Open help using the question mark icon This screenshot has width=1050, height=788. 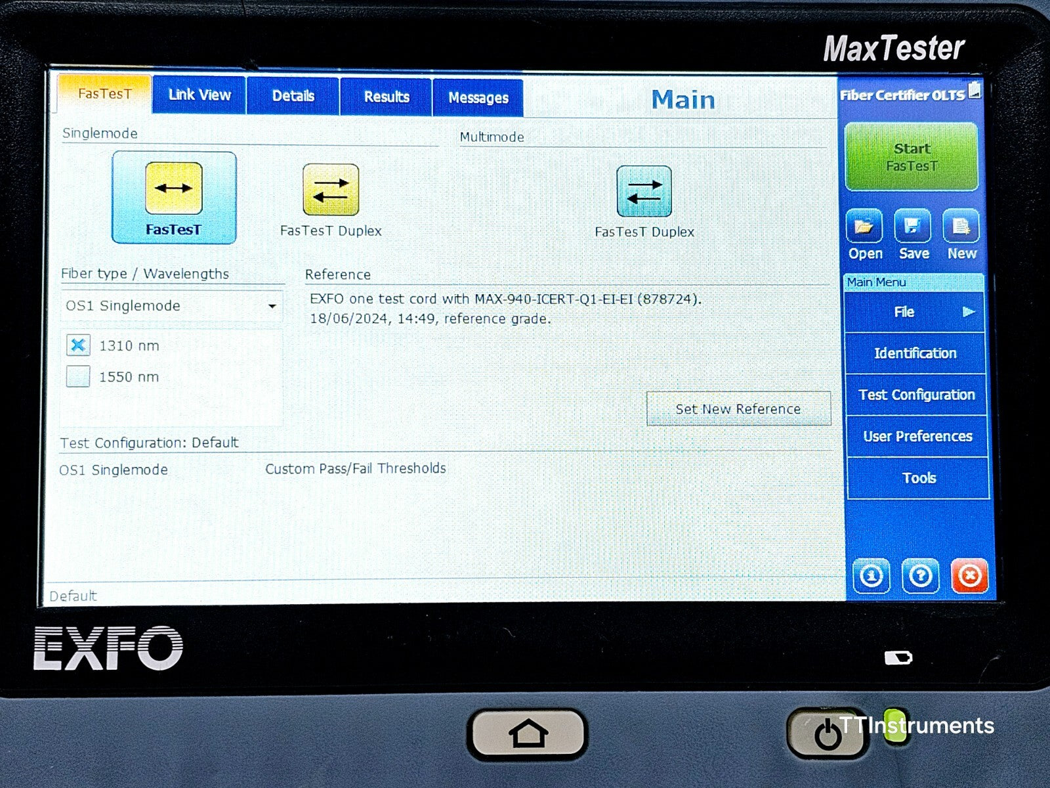[920, 576]
